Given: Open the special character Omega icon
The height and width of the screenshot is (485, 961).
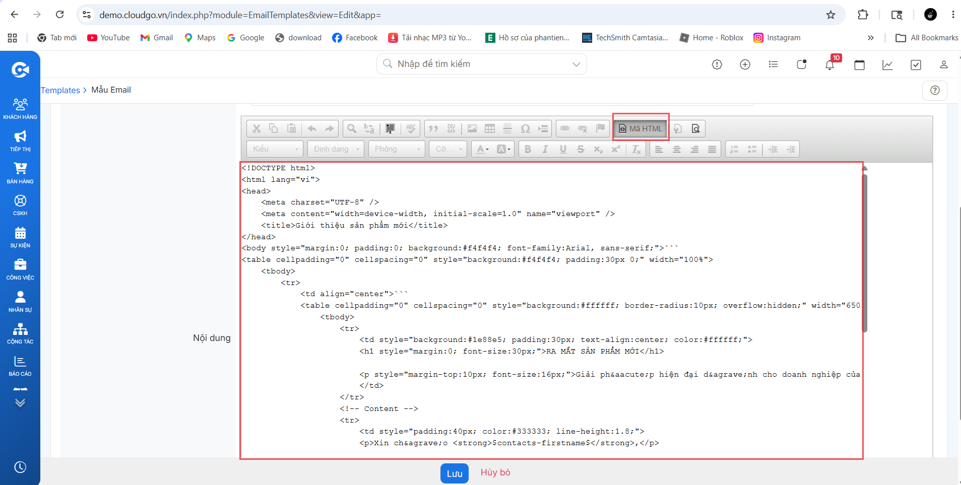Looking at the screenshot, I should click(x=525, y=128).
